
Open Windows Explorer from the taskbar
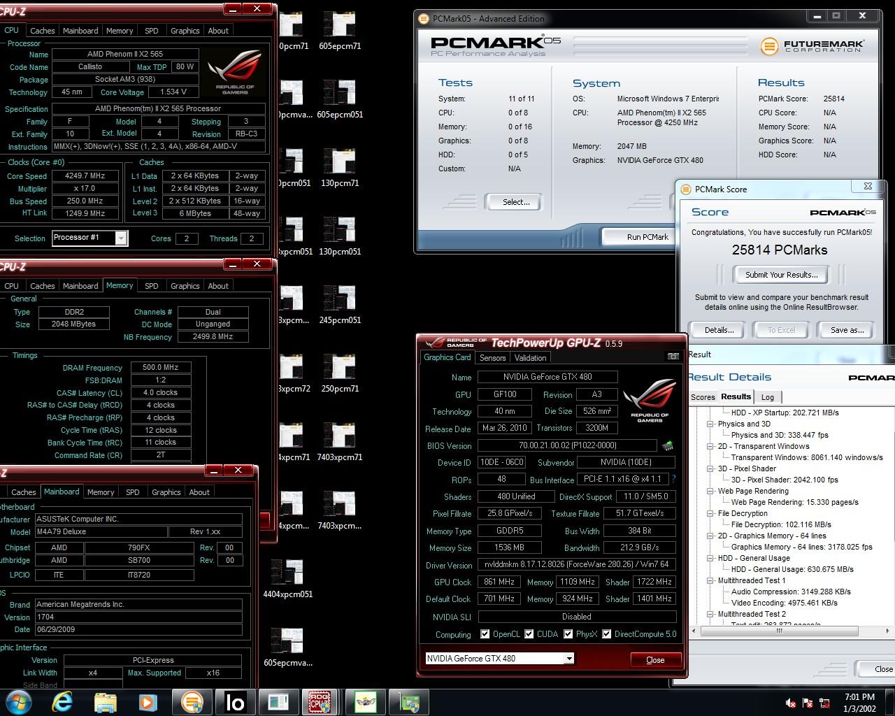(105, 701)
